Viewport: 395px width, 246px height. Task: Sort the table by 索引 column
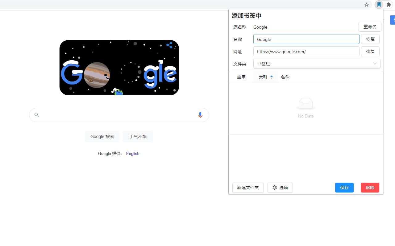266,77
